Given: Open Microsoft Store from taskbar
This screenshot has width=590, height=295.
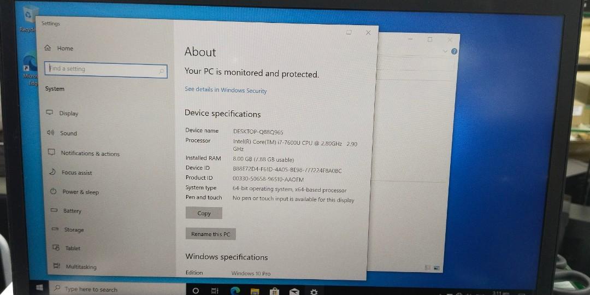Looking at the screenshot, I should pos(275,291).
